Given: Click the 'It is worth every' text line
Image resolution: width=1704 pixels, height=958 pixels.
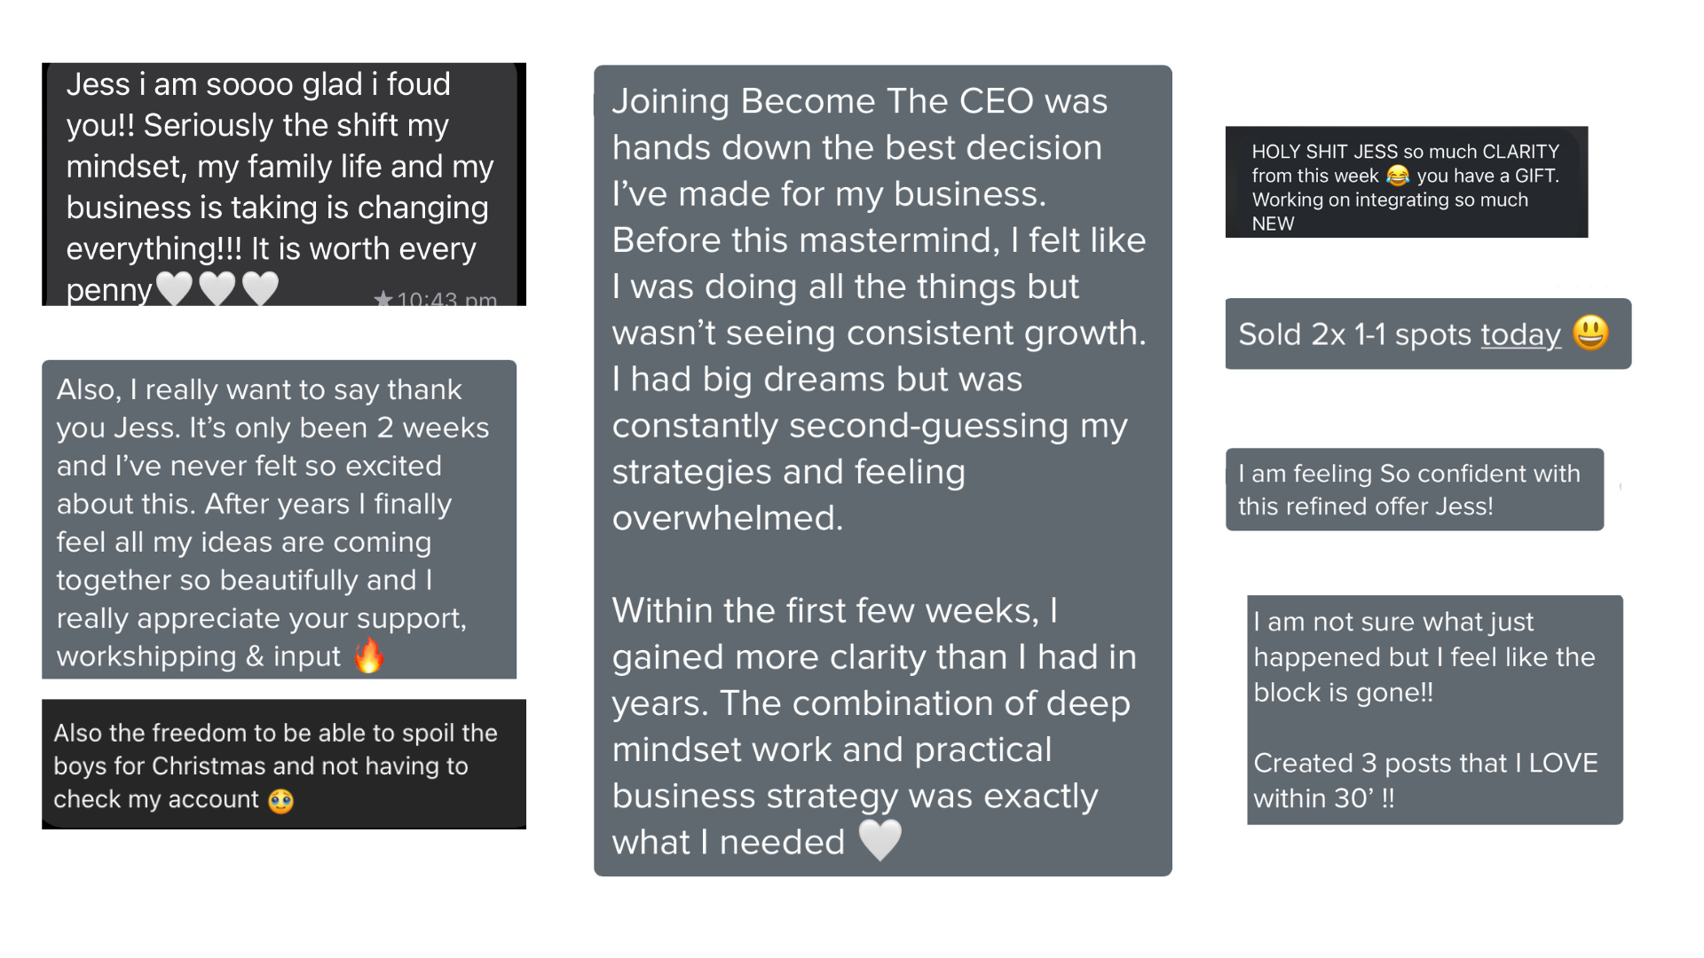Looking at the screenshot, I should point(364,249).
